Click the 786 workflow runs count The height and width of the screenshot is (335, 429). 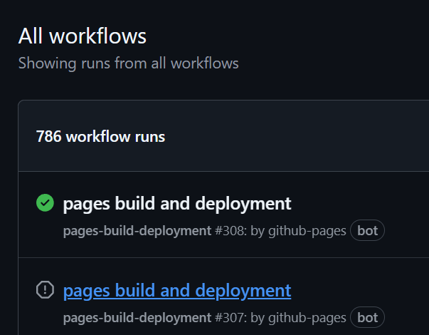coord(100,136)
